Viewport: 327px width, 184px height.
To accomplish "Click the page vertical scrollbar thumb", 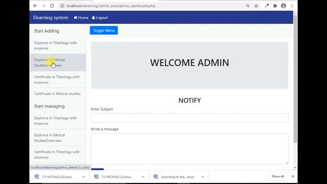I will tap(295, 79).
